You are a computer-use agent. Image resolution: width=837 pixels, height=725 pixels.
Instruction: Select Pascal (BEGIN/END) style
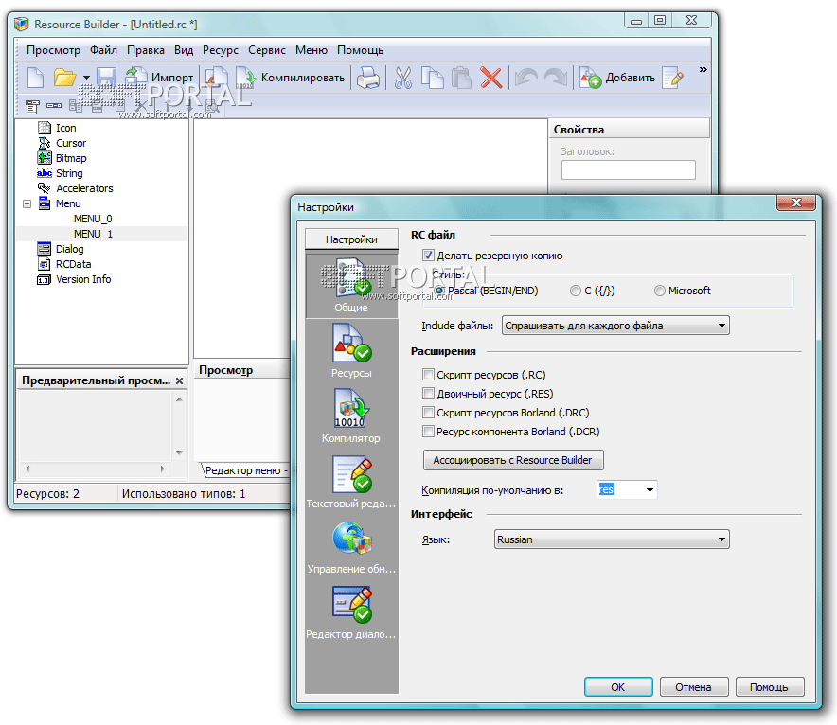tap(440, 291)
